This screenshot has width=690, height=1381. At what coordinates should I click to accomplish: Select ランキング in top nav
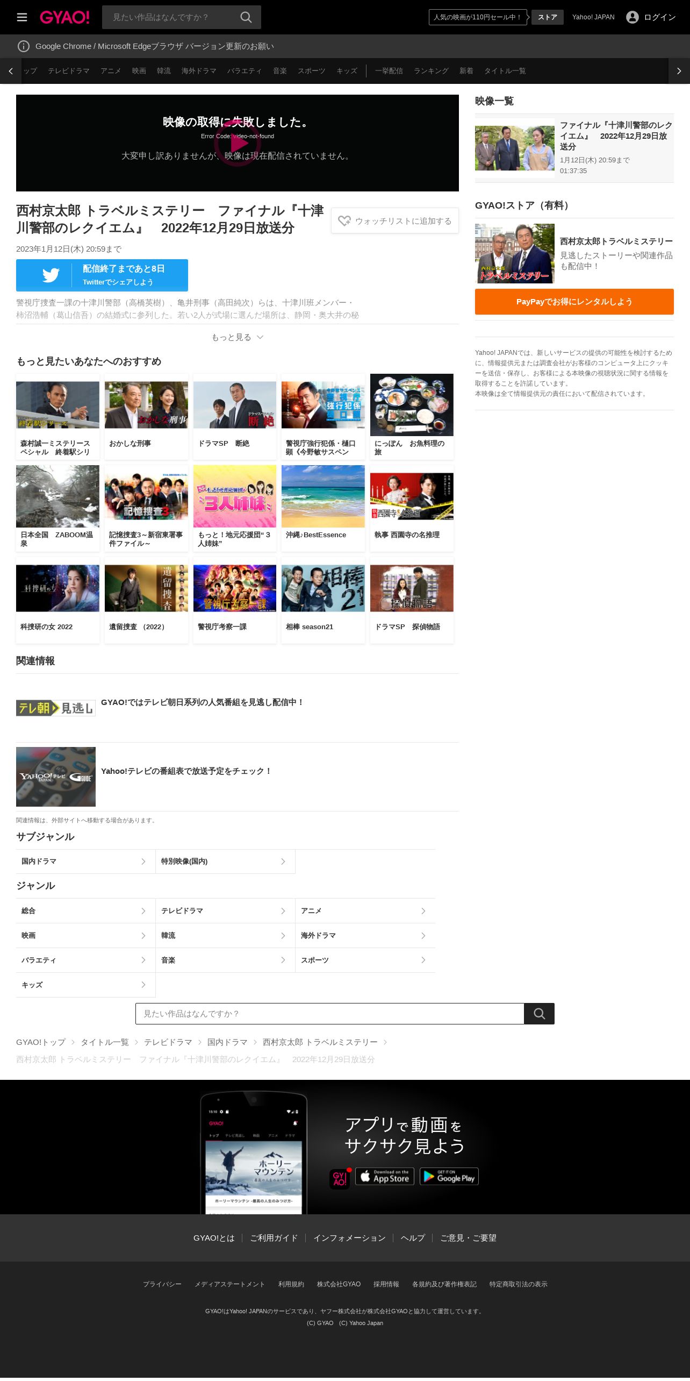(431, 71)
